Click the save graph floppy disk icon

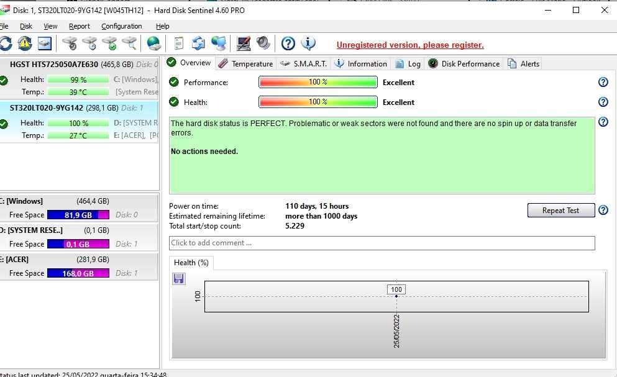(179, 279)
